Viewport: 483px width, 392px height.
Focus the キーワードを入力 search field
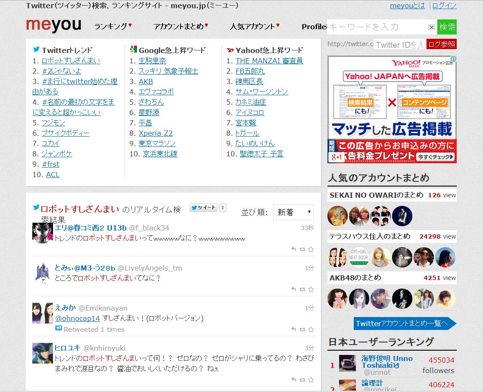(377, 27)
